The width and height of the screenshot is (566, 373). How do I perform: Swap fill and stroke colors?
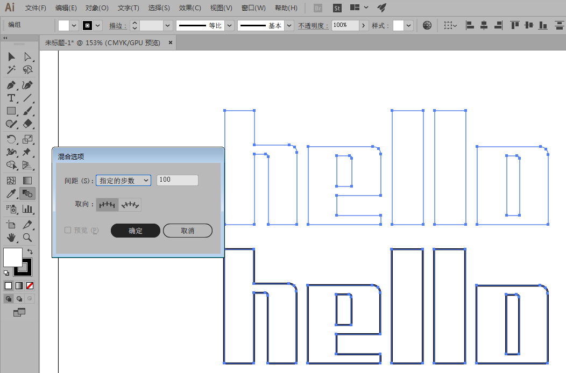(x=30, y=252)
